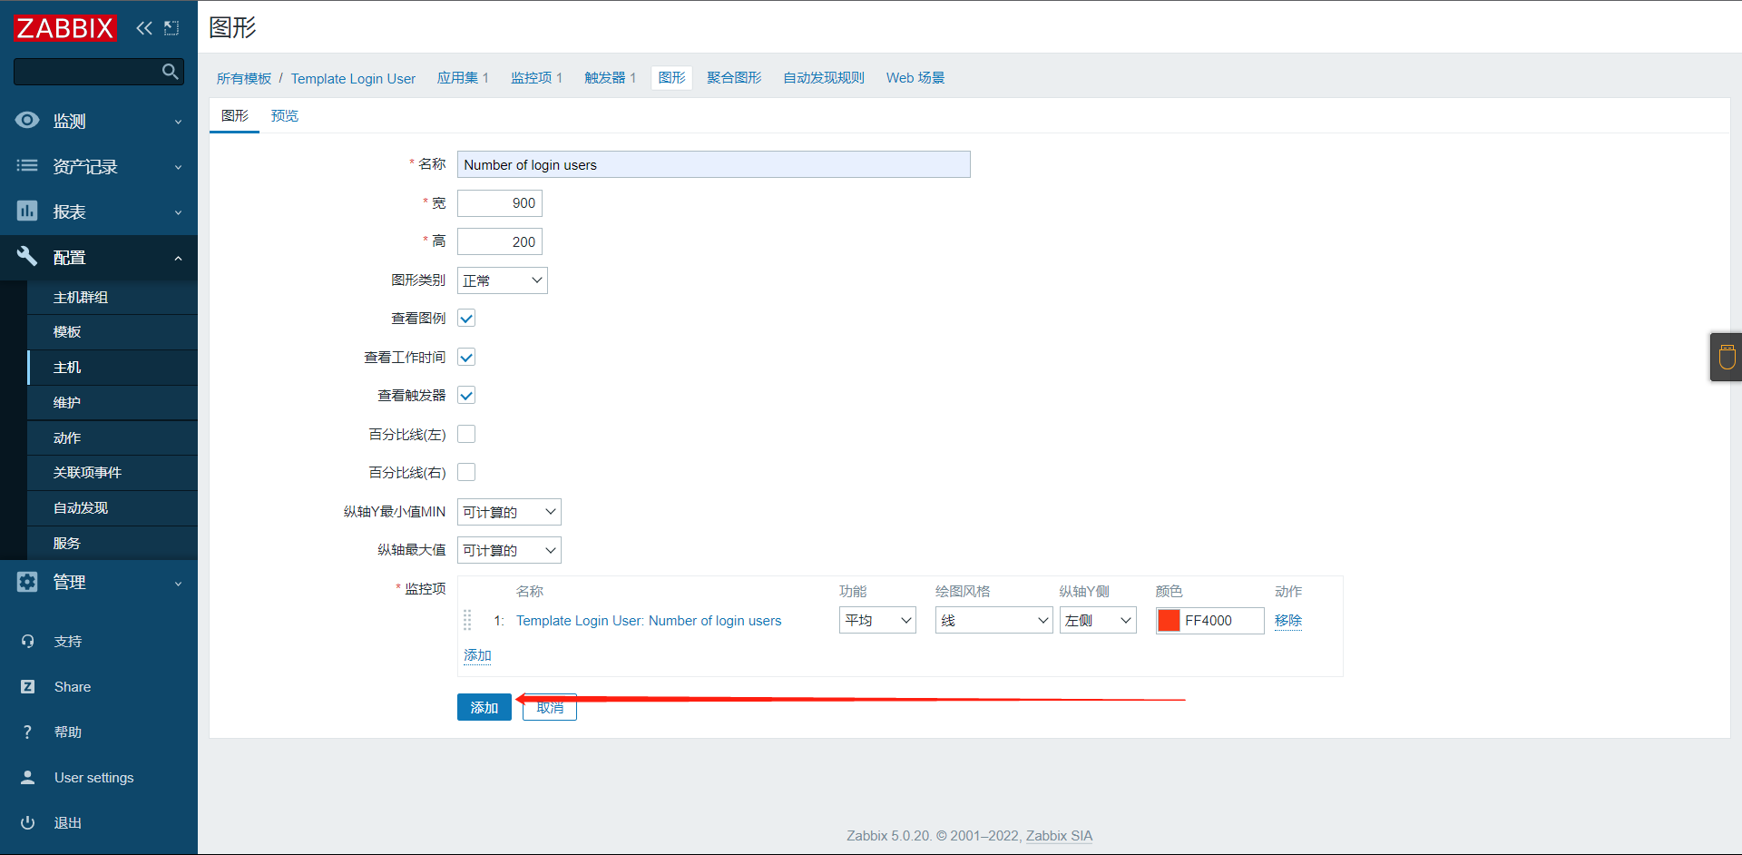1742x855 pixels.
Task: Open the 监控项 breadcrumb tab
Action: 536,78
